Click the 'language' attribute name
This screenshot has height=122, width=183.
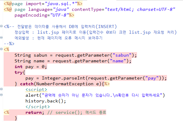point(39,10)
